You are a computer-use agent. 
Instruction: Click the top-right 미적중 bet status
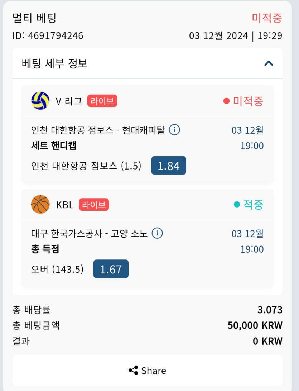click(x=267, y=18)
